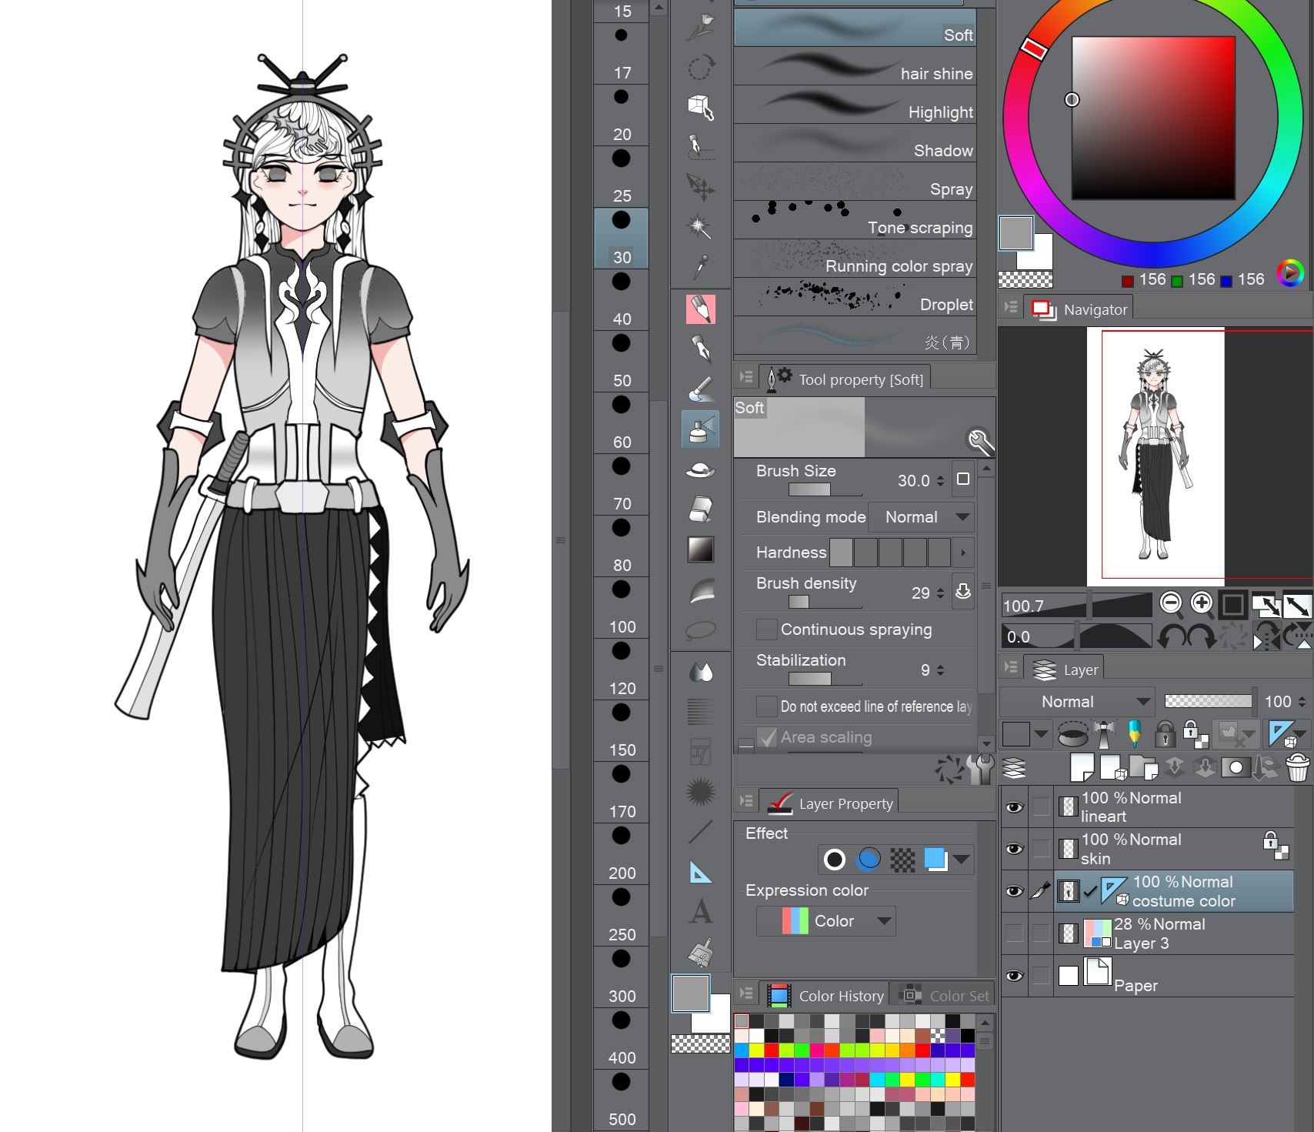Screen dimensions: 1314x1132
Task: Switch to the Color Set tab
Action: pyautogui.click(x=943, y=995)
